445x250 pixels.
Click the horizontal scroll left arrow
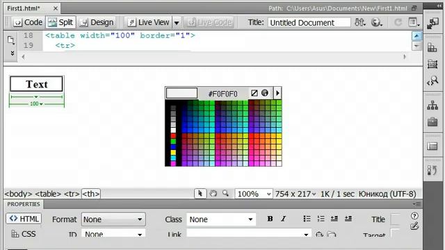click(x=23, y=57)
